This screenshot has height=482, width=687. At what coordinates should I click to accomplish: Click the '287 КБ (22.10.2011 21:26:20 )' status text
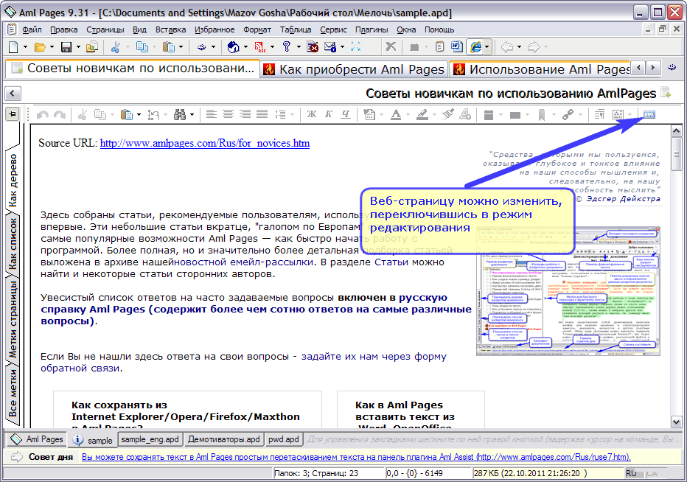(x=530, y=473)
